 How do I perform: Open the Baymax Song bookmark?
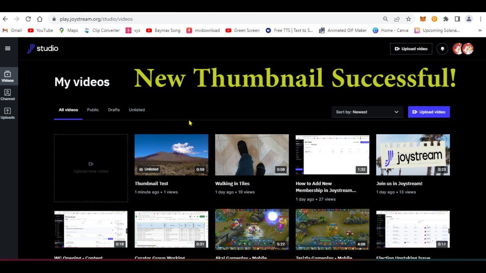point(163,30)
